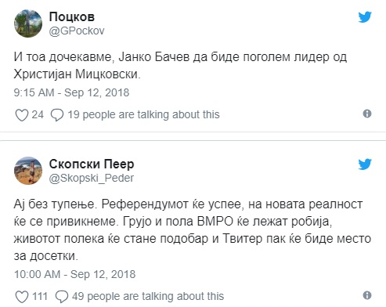Like the Скопски Пеер tweet with 111 likes

[x=22, y=297]
